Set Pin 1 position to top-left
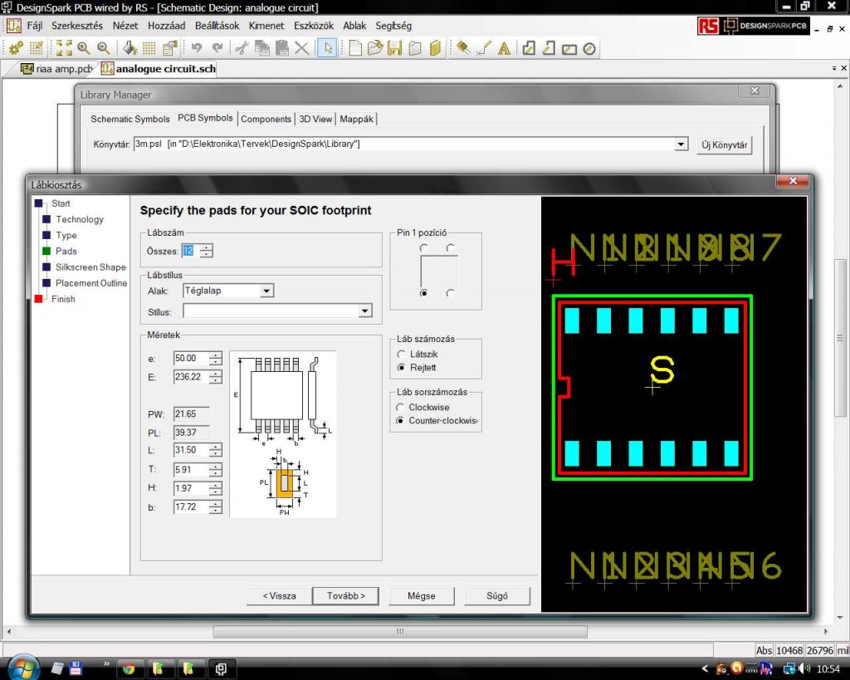The image size is (850, 680). coord(424,248)
